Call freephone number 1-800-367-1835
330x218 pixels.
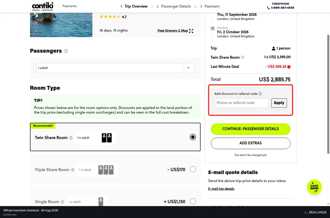pos(283,8)
